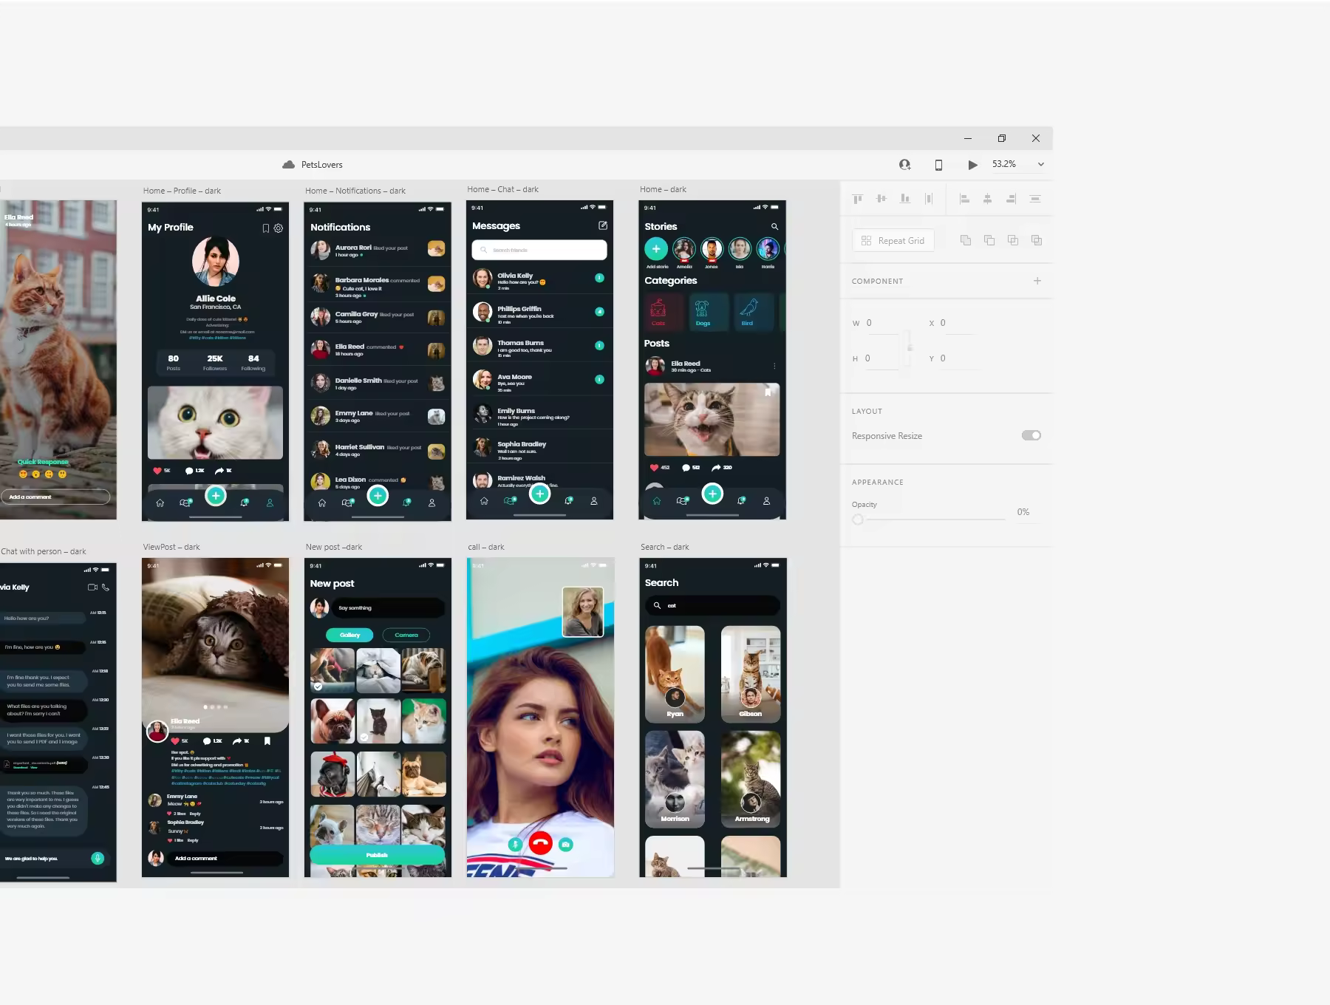Click Olivia Kelly message row
Viewport: 1330px width, 1005px height.
tap(539, 279)
